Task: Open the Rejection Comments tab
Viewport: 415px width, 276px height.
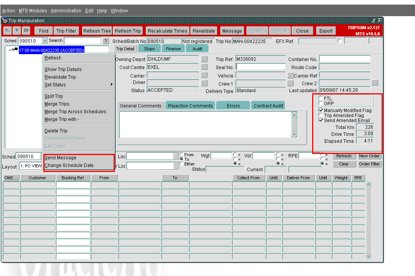Action: click(x=190, y=106)
